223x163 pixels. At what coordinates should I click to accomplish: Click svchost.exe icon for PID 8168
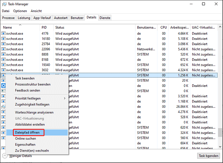pyautogui.click(x=4, y=60)
